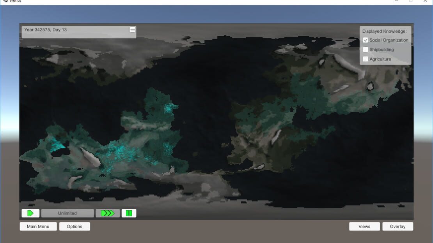Pause the simulation with the pause button
The height and width of the screenshot is (243, 433).
(x=129, y=213)
